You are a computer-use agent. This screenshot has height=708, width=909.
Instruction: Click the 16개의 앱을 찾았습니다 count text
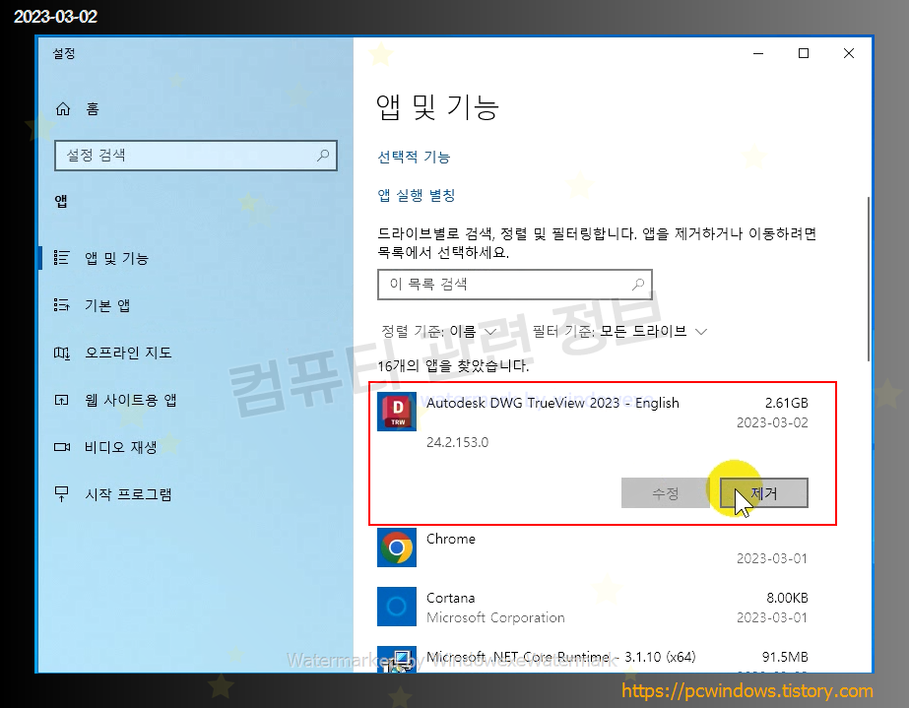453,366
